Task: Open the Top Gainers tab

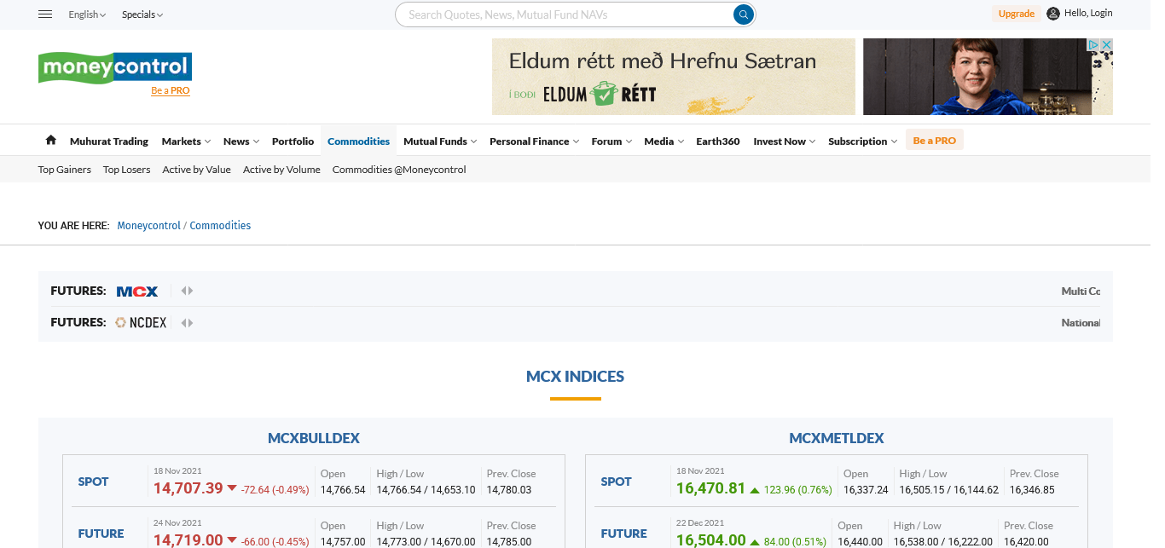Action: [65, 170]
